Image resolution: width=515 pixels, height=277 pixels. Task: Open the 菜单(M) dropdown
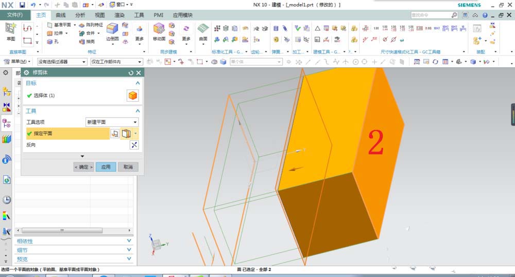tap(17, 62)
